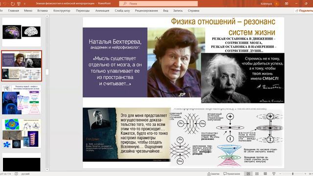313x176 pixels.
Task: Open the Запись tab
Action: click(x=178, y=11)
